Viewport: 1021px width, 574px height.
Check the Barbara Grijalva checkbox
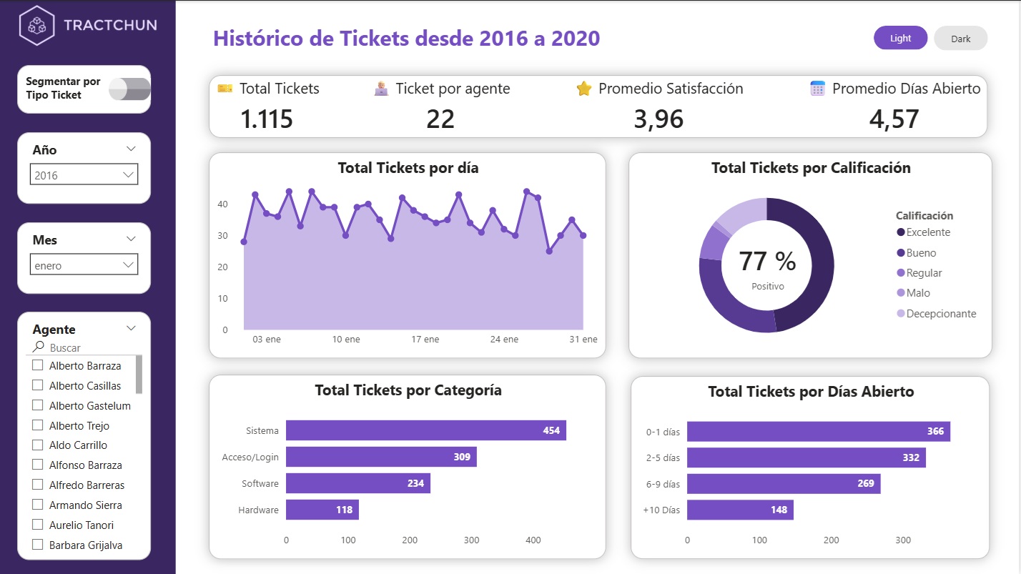[x=39, y=545]
